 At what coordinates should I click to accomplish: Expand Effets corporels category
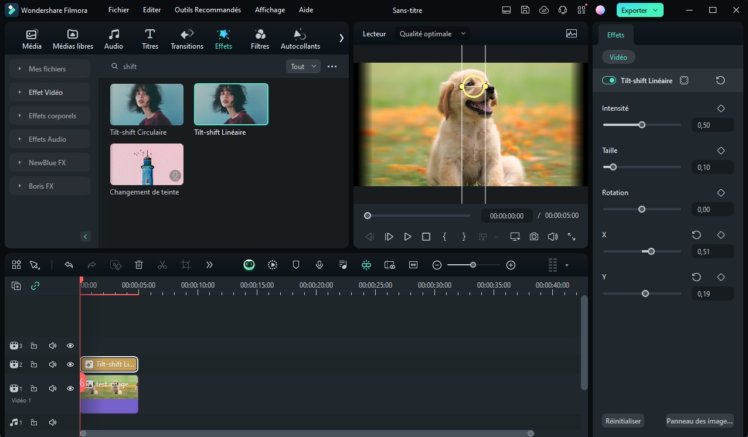tap(50, 115)
